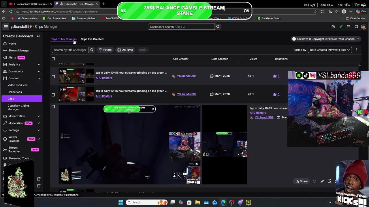Click Share on expanded clip
369x207 pixels.
(302, 181)
